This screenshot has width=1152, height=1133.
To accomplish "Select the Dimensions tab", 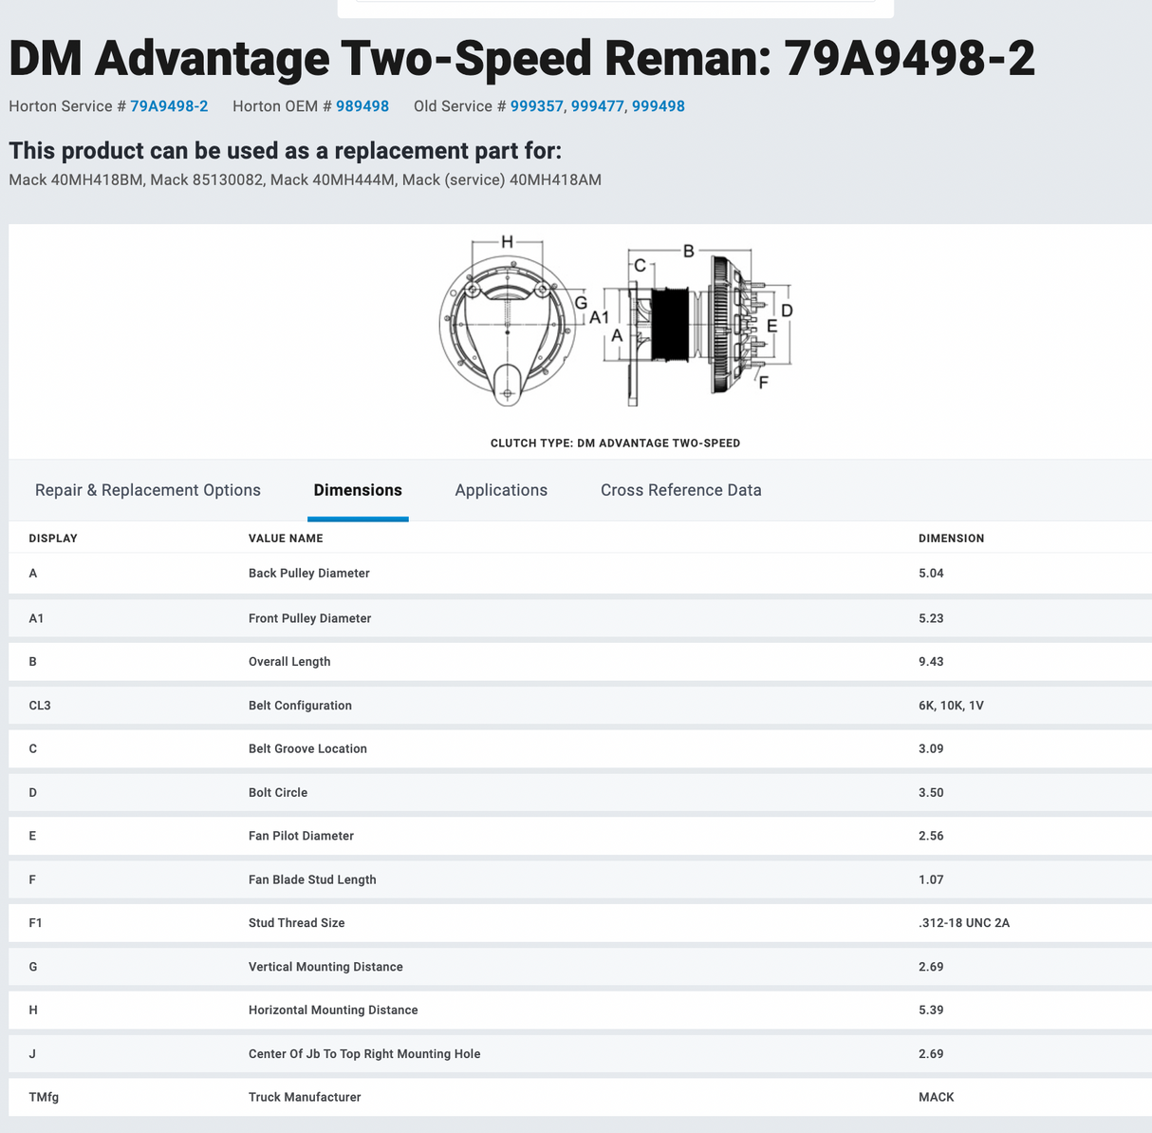I will [358, 490].
